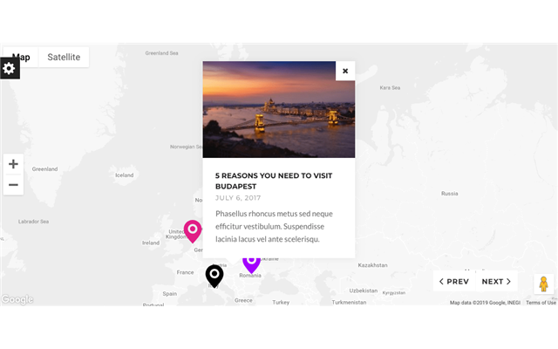Click the black map pin over Italy
The width and height of the screenshot is (558, 349).
(214, 276)
